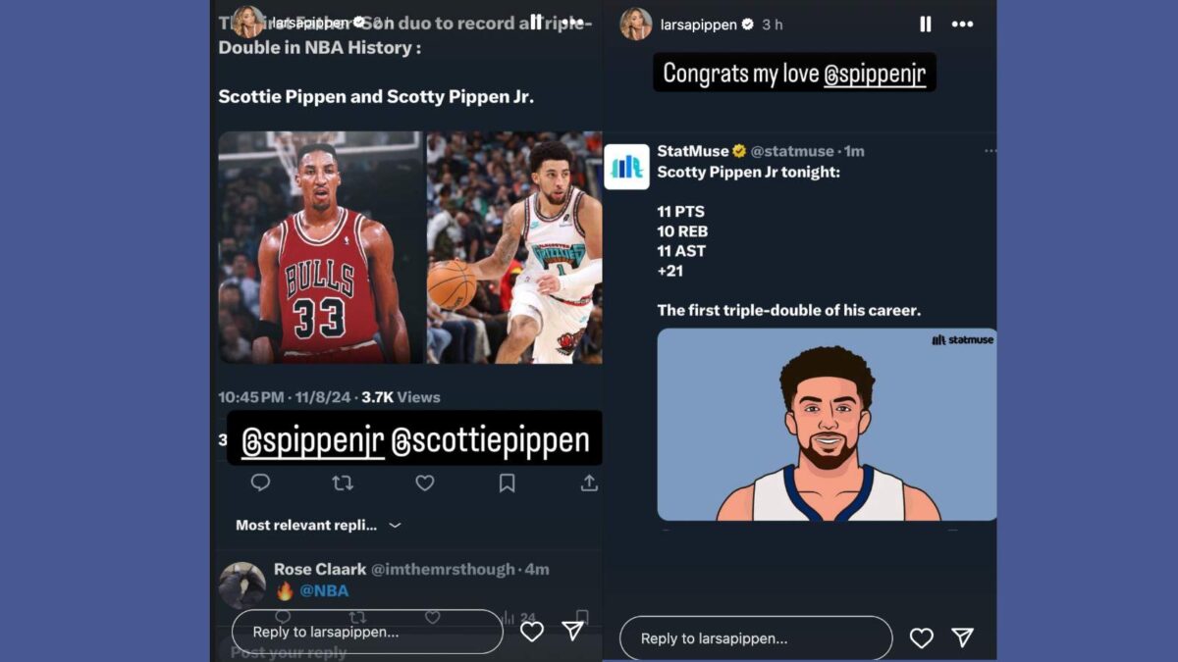Open the StatMuse account logo
This screenshot has width=1178, height=662.
(x=626, y=167)
